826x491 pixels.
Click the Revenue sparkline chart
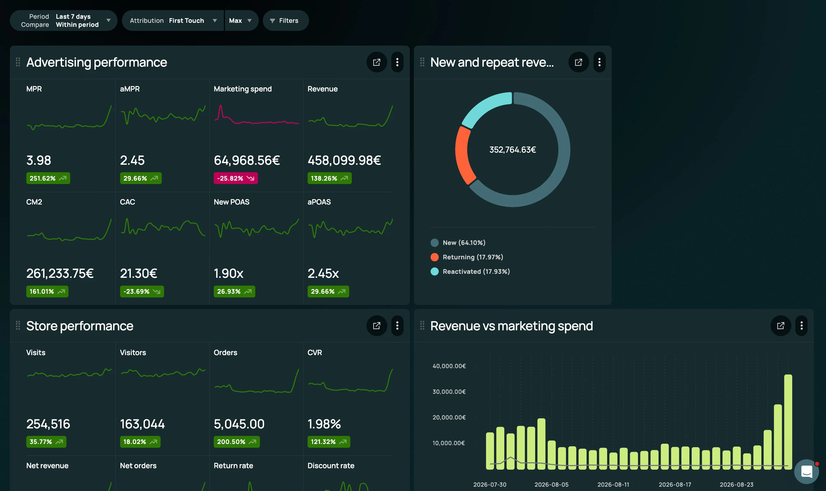[350, 117]
